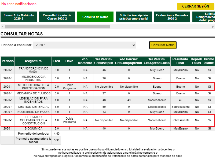Viewport: 216px width, 159px height.
Task: Select MICROBIOLOGIA INDUSTRIAL subject cell
Action: [x=33, y=78]
